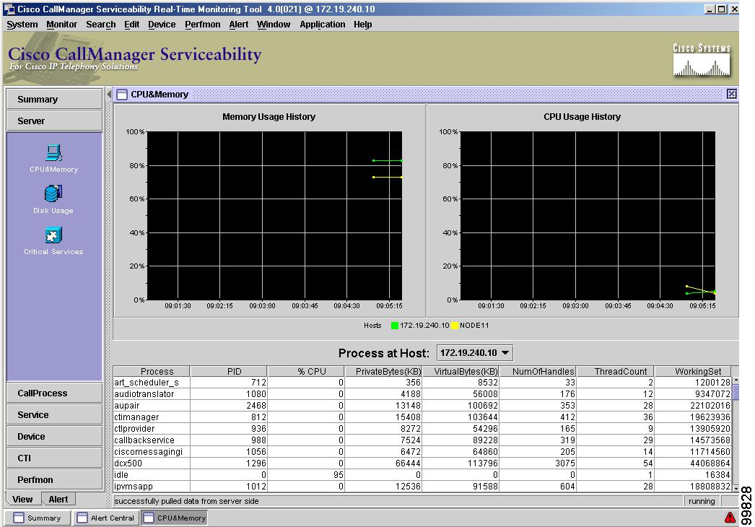755x527 pixels.
Task: Click the 'successfully pulled data' status message
Action: click(186, 502)
